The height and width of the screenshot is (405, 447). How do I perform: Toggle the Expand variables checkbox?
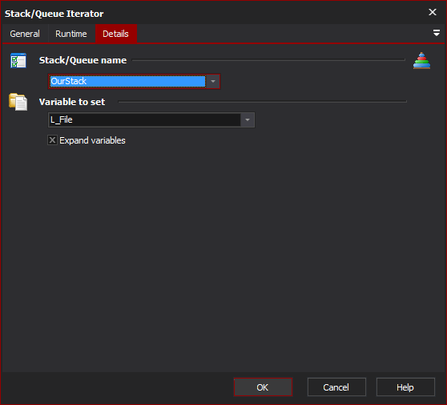tap(52, 140)
